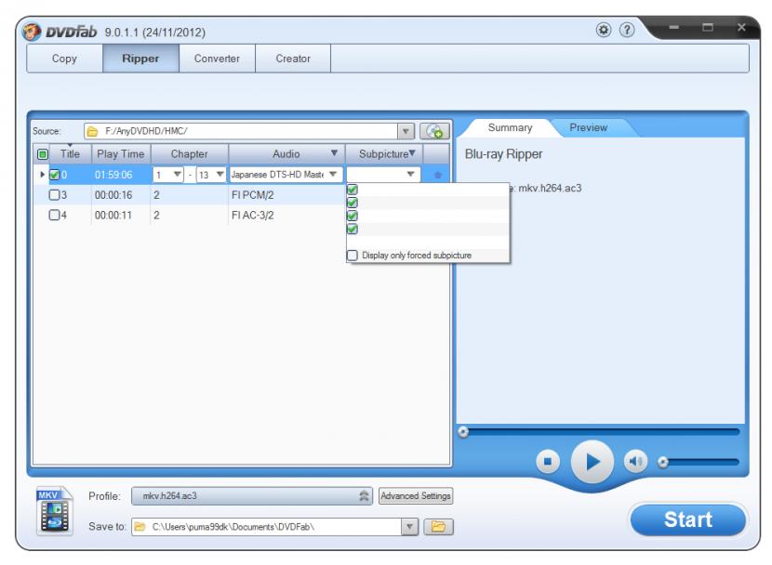Uncheck first subpicture checkbox
The width and height of the screenshot is (772, 565).
(x=353, y=190)
